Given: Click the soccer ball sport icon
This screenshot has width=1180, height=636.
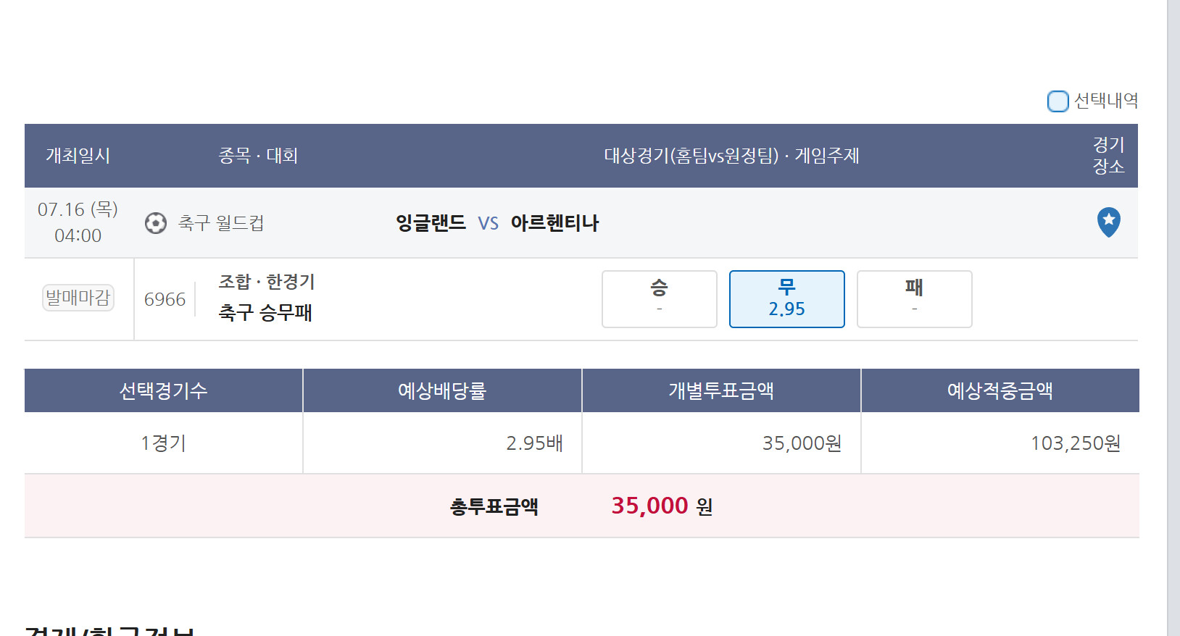Looking at the screenshot, I should click(x=155, y=223).
